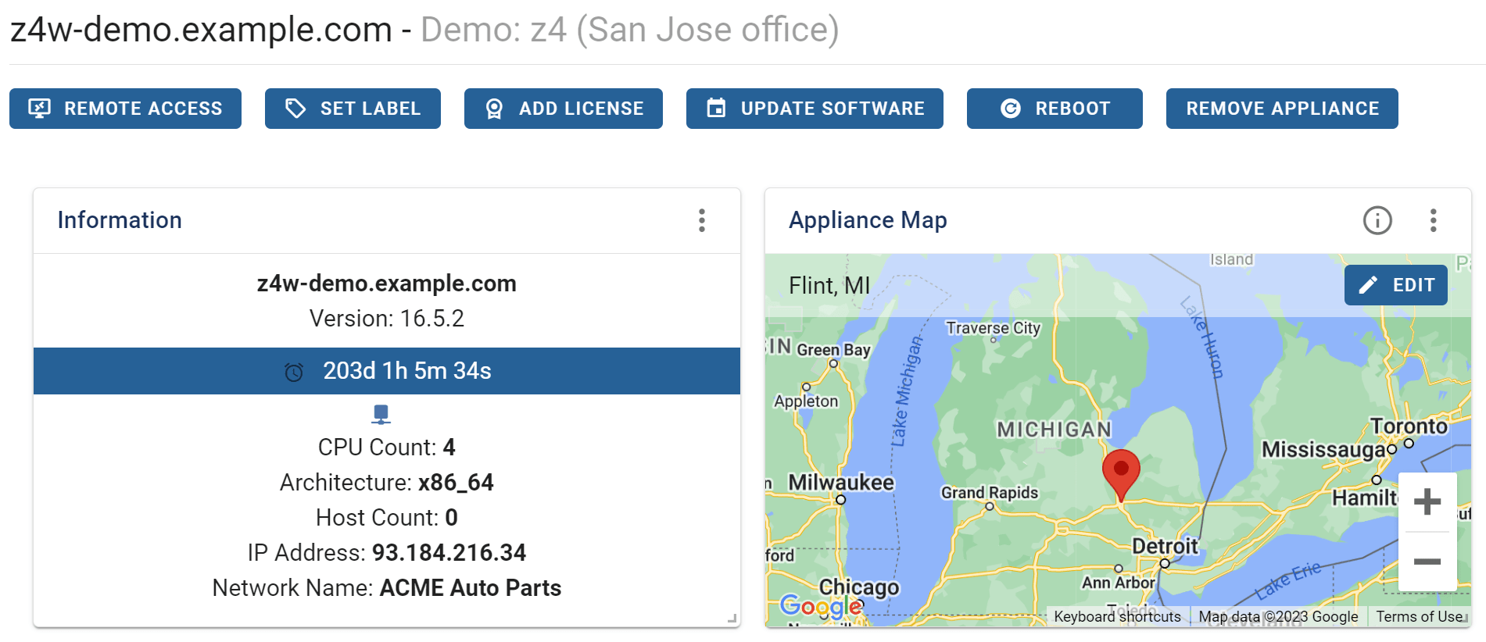Click Detroit on the map
This screenshot has width=1486, height=642.
pos(1165,546)
